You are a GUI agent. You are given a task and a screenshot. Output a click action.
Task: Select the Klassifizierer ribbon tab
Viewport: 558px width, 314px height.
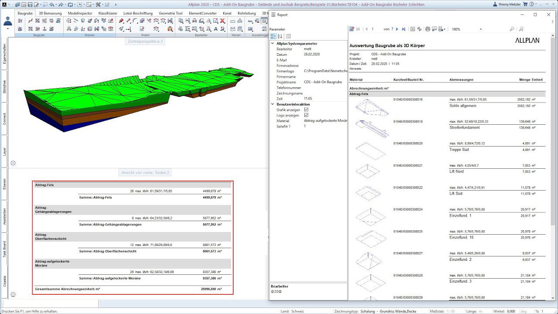(108, 13)
